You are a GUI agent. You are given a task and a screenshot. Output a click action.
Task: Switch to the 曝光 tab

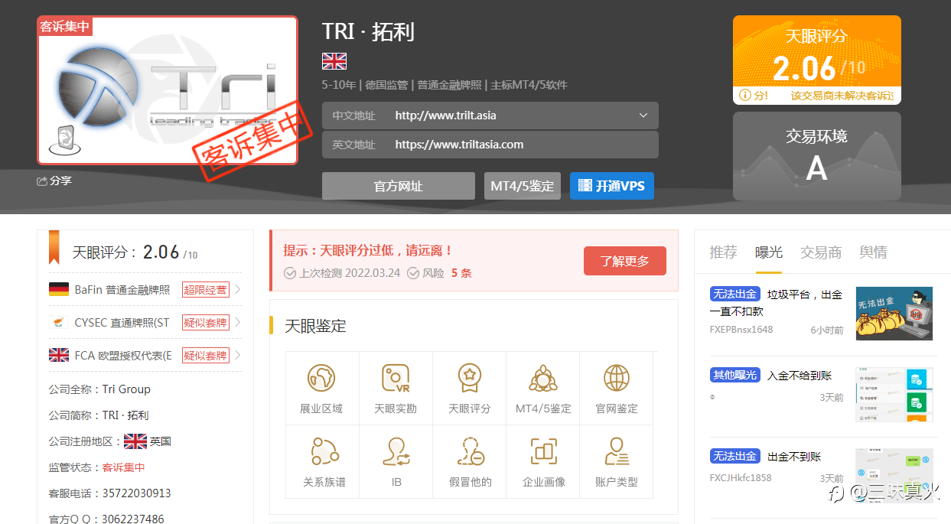(x=769, y=252)
